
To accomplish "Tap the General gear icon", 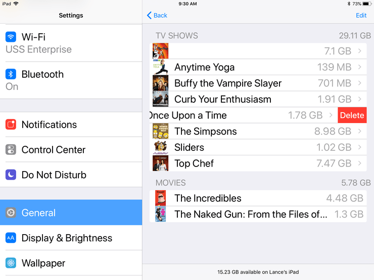I will pyautogui.click(x=11, y=212).
